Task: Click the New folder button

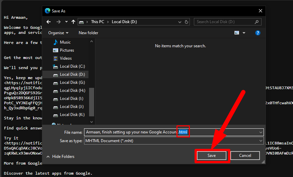Action: 88,33
